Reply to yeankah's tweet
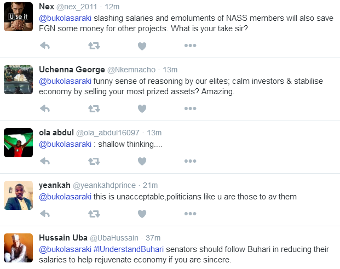 tap(45, 213)
